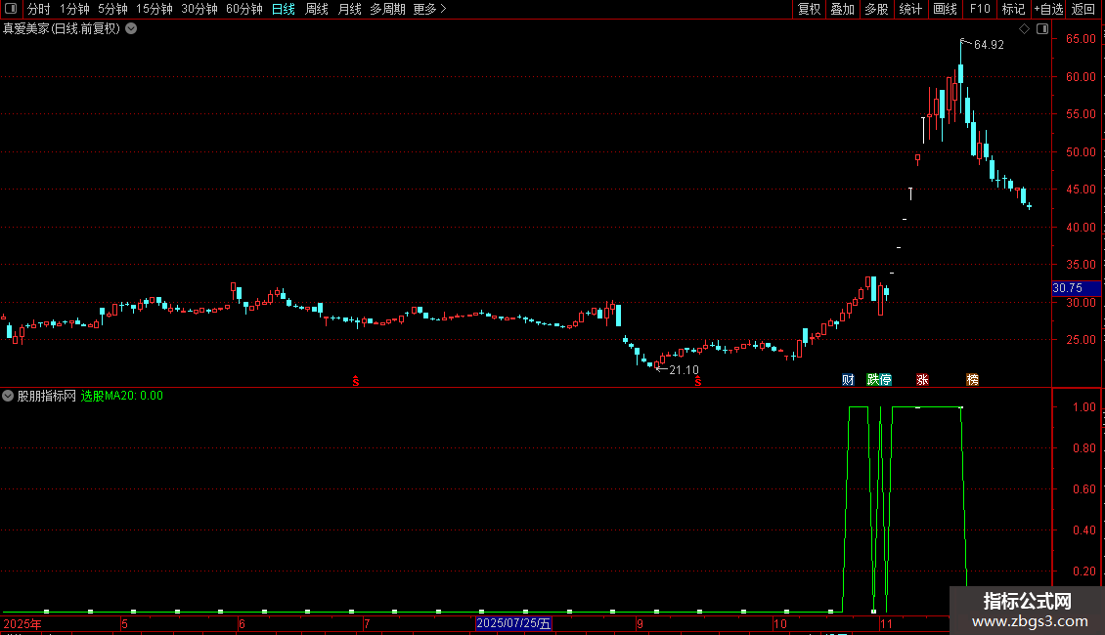Click the 财 financial event marker
Screen dimensions: 1105x635
[x=848, y=379]
